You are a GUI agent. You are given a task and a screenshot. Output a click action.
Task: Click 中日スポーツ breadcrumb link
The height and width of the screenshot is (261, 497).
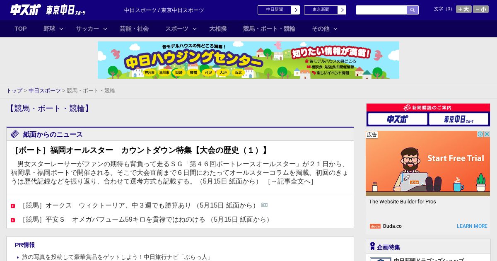[x=45, y=90]
